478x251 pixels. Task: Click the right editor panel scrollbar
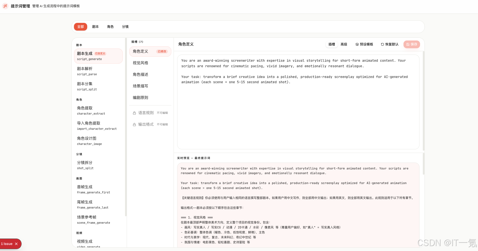pyautogui.click(x=423, y=101)
